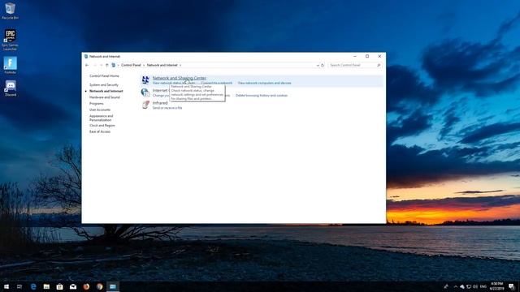Screen dimensions: 520x292
Task: Open the recent locations dropdown arrow
Action: 101,65
